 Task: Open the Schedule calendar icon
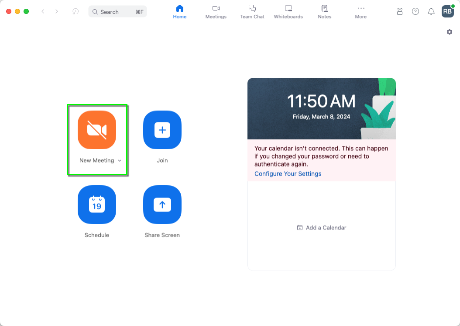click(x=97, y=205)
